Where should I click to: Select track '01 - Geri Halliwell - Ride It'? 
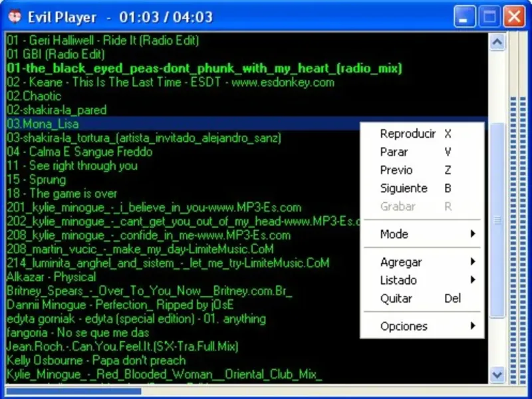pos(103,41)
